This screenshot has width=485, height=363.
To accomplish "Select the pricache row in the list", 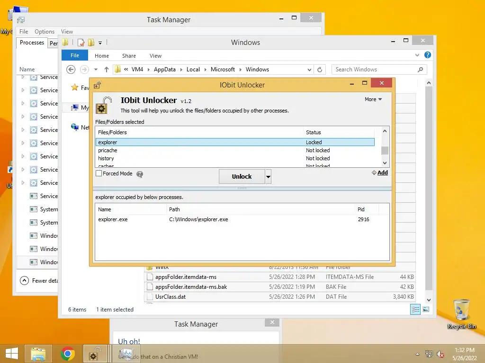I will tap(235, 150).
